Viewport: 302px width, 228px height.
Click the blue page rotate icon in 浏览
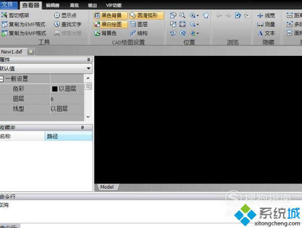click(238, 15)
